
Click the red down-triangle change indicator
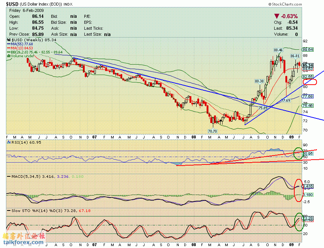point(277,16)
